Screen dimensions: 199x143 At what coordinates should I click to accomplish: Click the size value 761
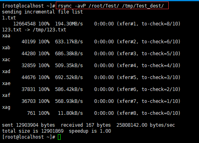pyautogui.click(x=32, y=113)
